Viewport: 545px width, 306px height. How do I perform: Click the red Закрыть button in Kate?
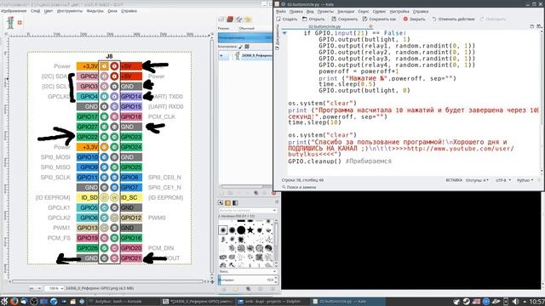click(x=414, y=19)
